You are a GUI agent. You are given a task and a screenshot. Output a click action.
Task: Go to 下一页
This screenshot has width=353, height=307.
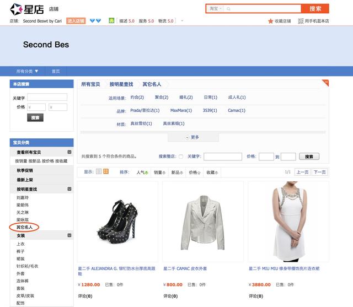320,172
